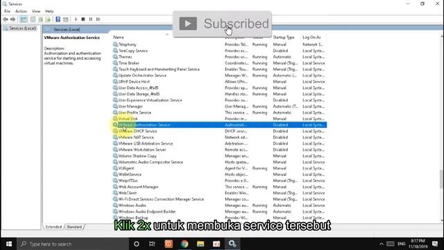Viewport: 444px width, 250px height.
Task: Select the TeraCopy Service row
Action: 219,51
